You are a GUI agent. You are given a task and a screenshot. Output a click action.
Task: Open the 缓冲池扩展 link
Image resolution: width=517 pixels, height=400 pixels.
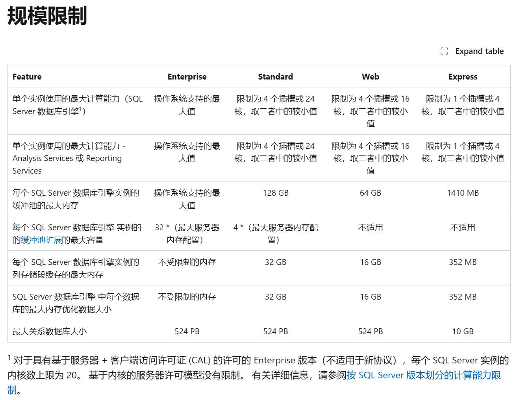coord(41,240)
